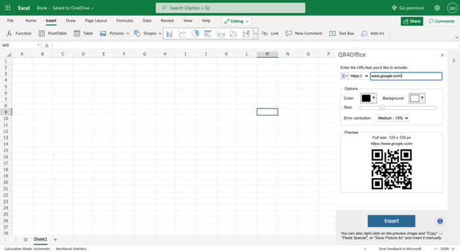Open the Book saved to OneDrive dropdown
Image resolution: width=460 pixels, height=252 pixels.
point(65,8)
